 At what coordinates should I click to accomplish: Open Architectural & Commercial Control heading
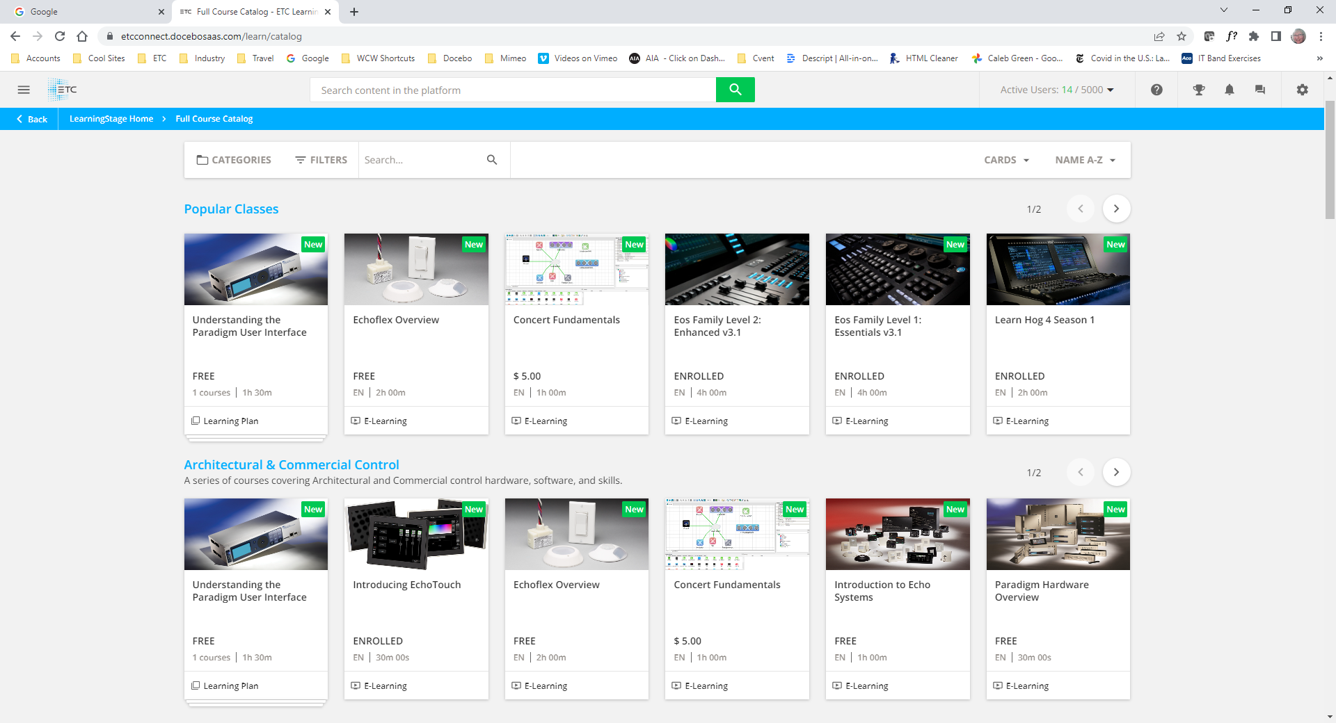click(x=292, y=465)
